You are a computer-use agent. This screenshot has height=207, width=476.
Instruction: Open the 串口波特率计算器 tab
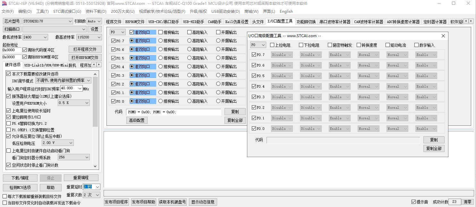point(335,22)
